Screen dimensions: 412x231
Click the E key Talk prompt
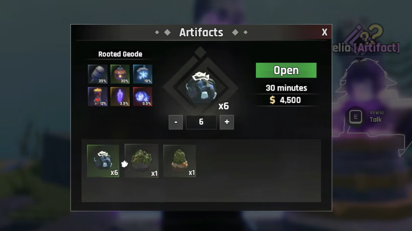pyautogui.click(x=356, y=117)
